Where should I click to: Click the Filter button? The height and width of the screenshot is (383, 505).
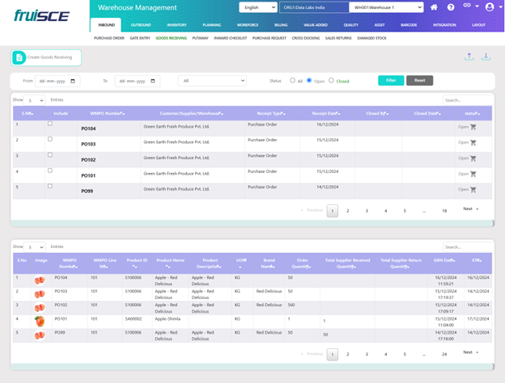point(390,81)
